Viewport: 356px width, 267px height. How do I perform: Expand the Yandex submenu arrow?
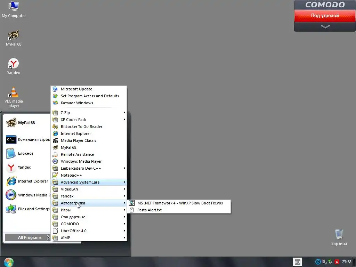(x=124, y=196)
